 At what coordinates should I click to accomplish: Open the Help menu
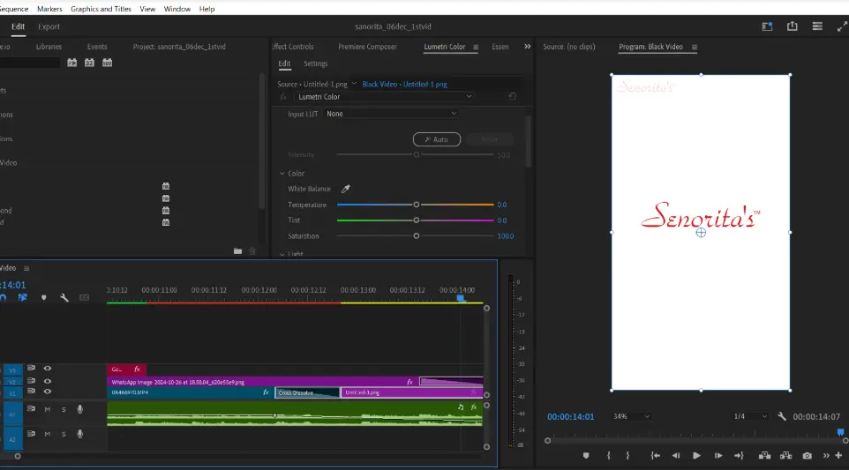click(207, 9)
